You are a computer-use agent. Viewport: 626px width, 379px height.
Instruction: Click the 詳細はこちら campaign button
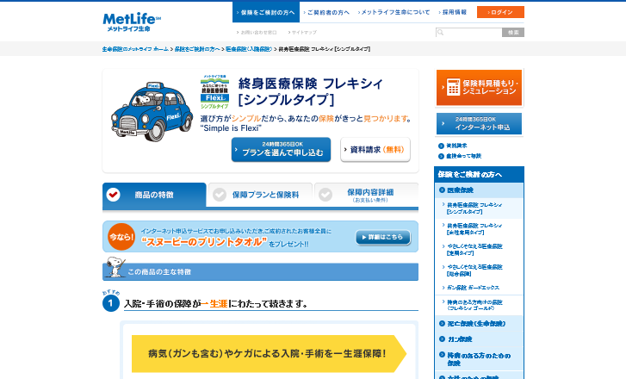pyautogui.click(x=383, y=237)
